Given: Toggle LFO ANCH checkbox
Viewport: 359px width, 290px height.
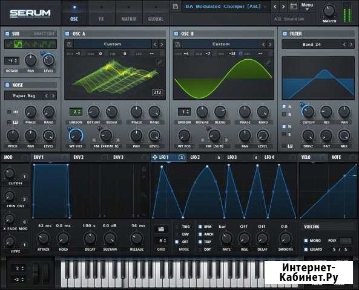Looking at the screenshot, I should point(200,234).
